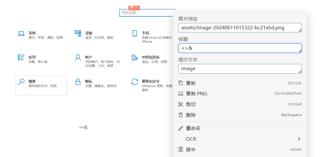
Task: Expand the OCR submenu arrow
Action: point(299,139)
